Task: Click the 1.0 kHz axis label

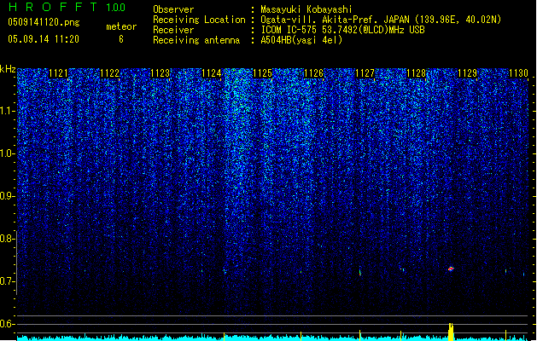Action: [x=8, y=153]
